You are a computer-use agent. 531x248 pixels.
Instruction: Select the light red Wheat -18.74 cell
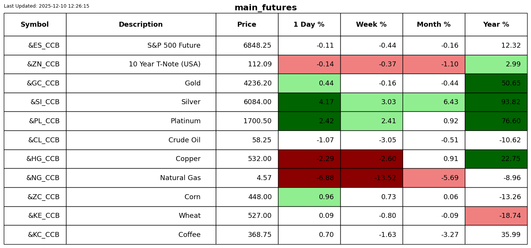pyautogui.click(x=496, y=216)
